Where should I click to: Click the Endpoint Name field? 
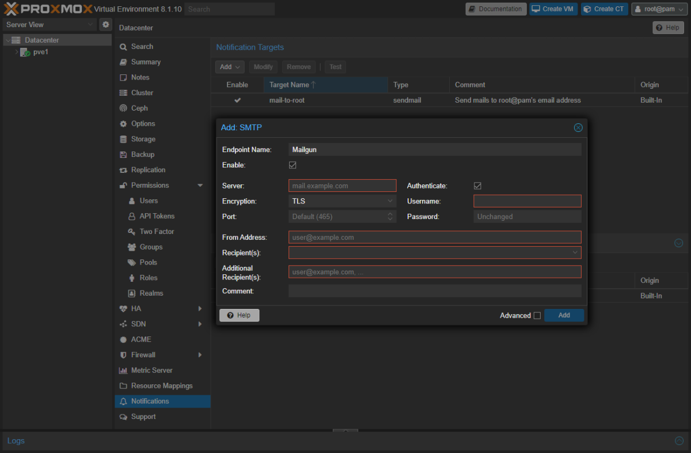tap(435, 150)
